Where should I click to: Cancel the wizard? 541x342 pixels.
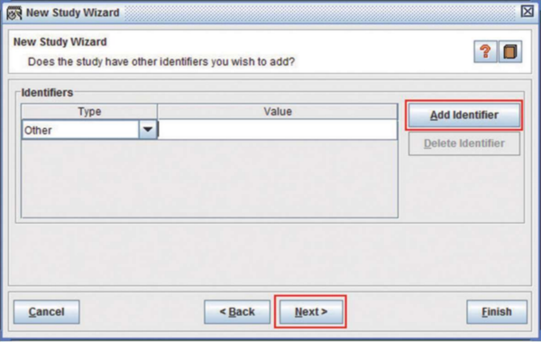[47, 311]
